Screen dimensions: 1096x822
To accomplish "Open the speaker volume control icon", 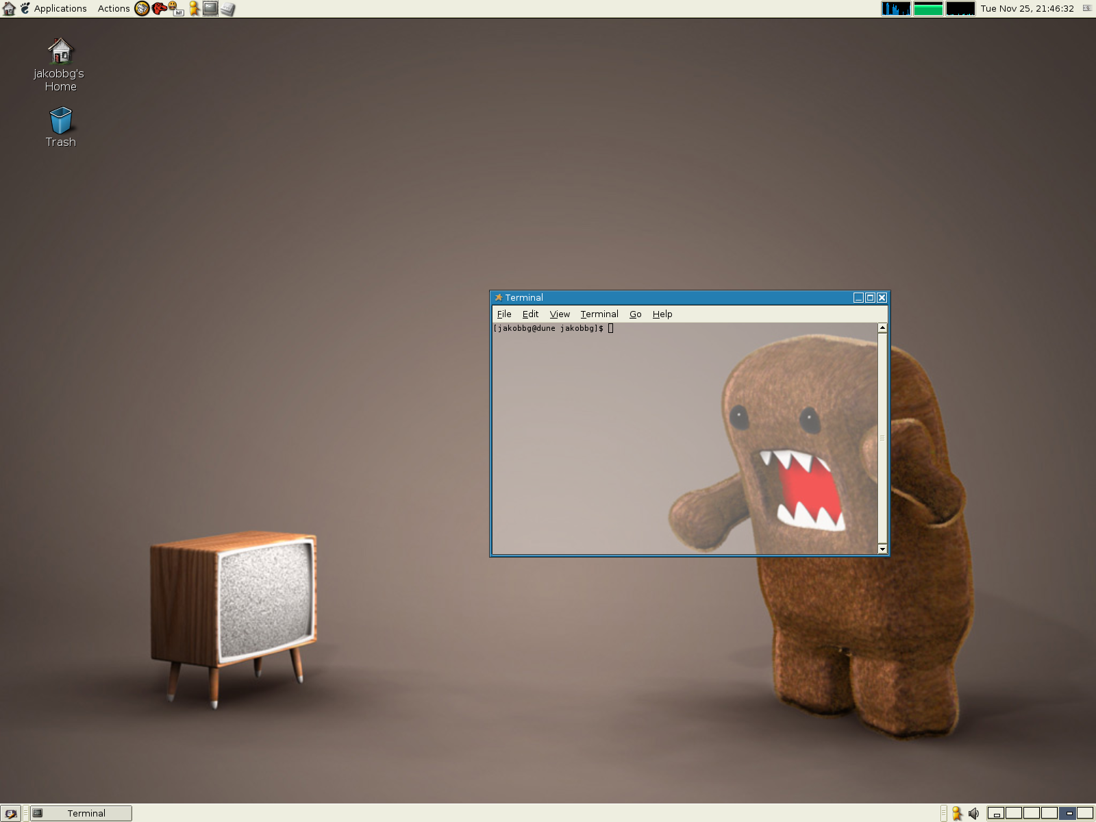I will 974,814.
